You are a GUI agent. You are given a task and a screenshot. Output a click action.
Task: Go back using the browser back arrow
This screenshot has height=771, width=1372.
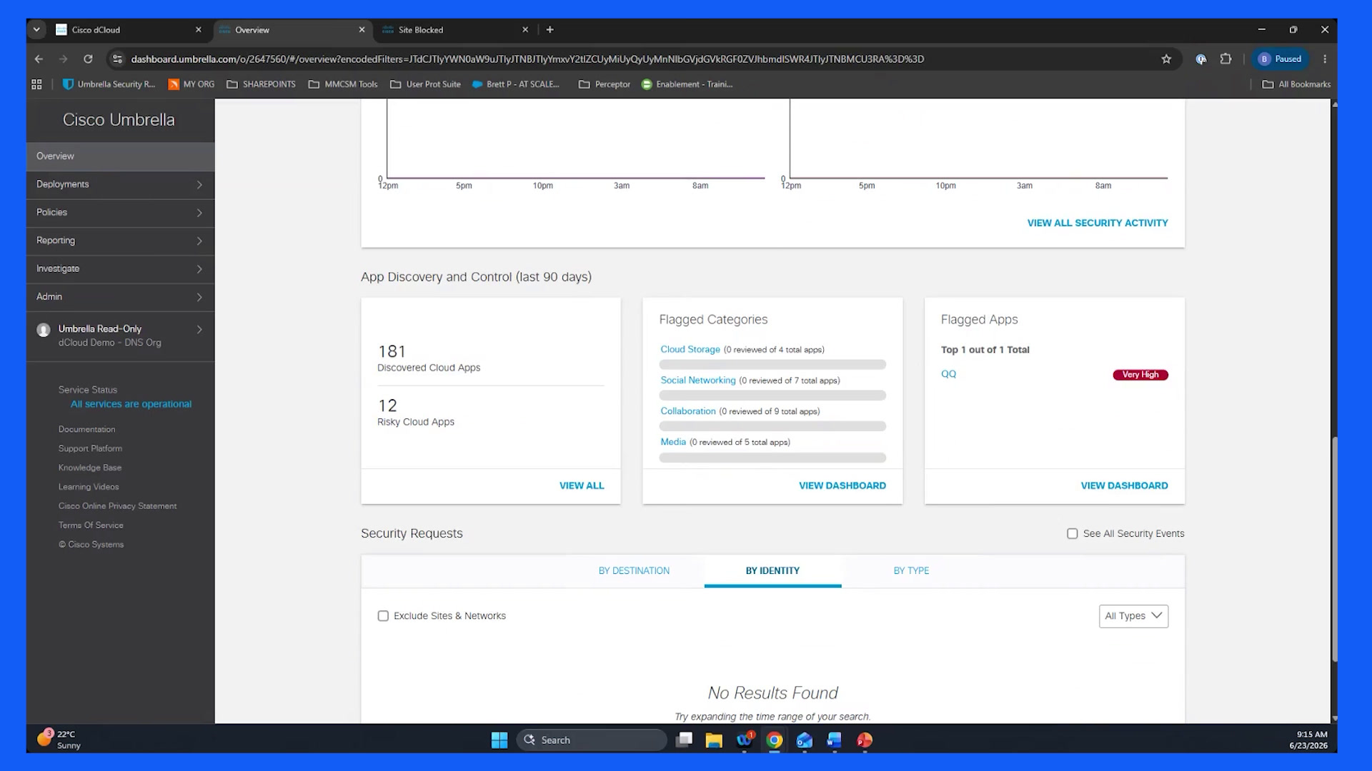(x=39, y=59)
